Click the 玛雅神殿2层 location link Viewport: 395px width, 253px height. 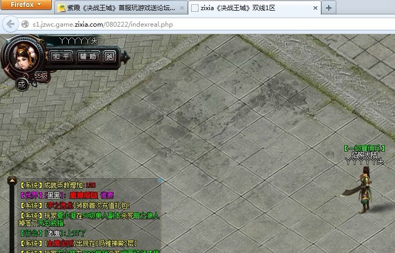pyautogui.click(x=117, y=243)
